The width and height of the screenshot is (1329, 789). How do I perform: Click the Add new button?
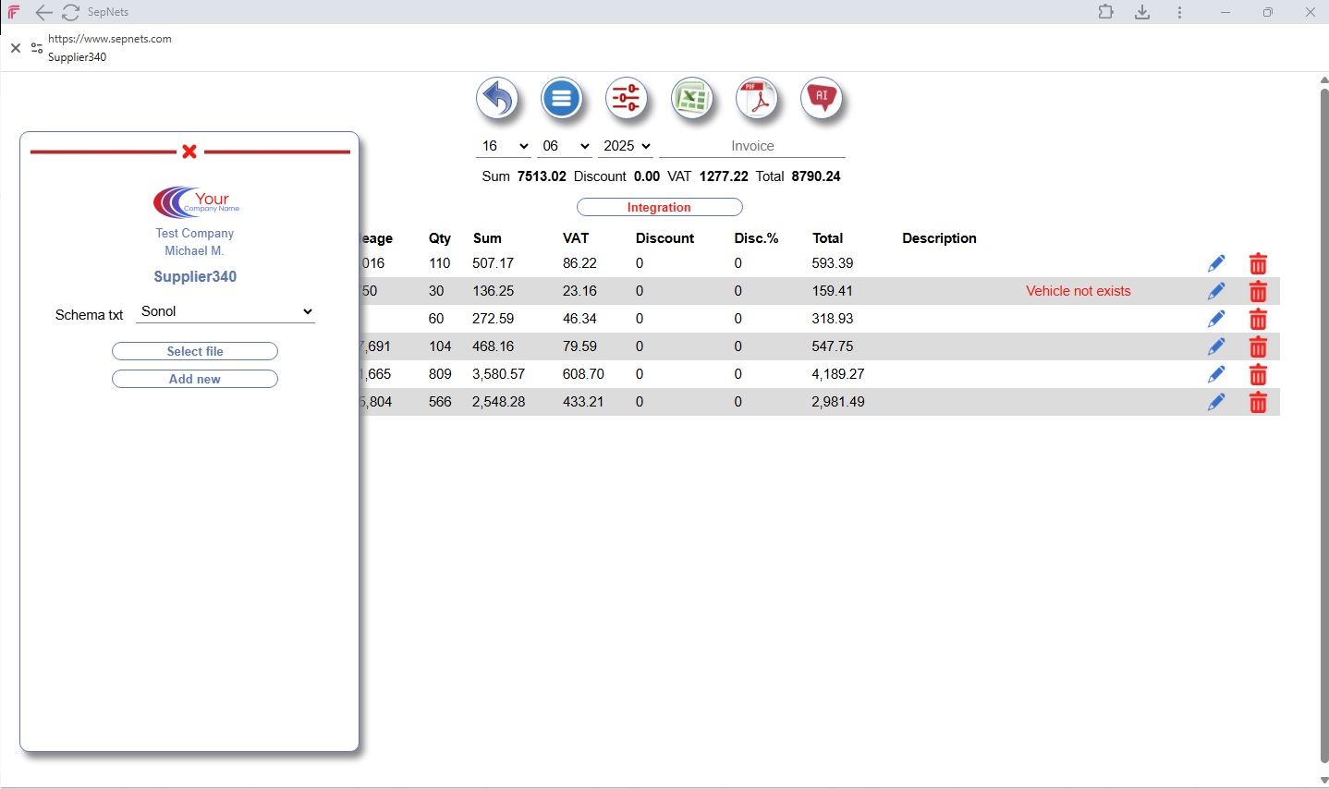(195, 379)
